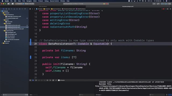
Task: Open the Library with plus button
Action: 154,4
